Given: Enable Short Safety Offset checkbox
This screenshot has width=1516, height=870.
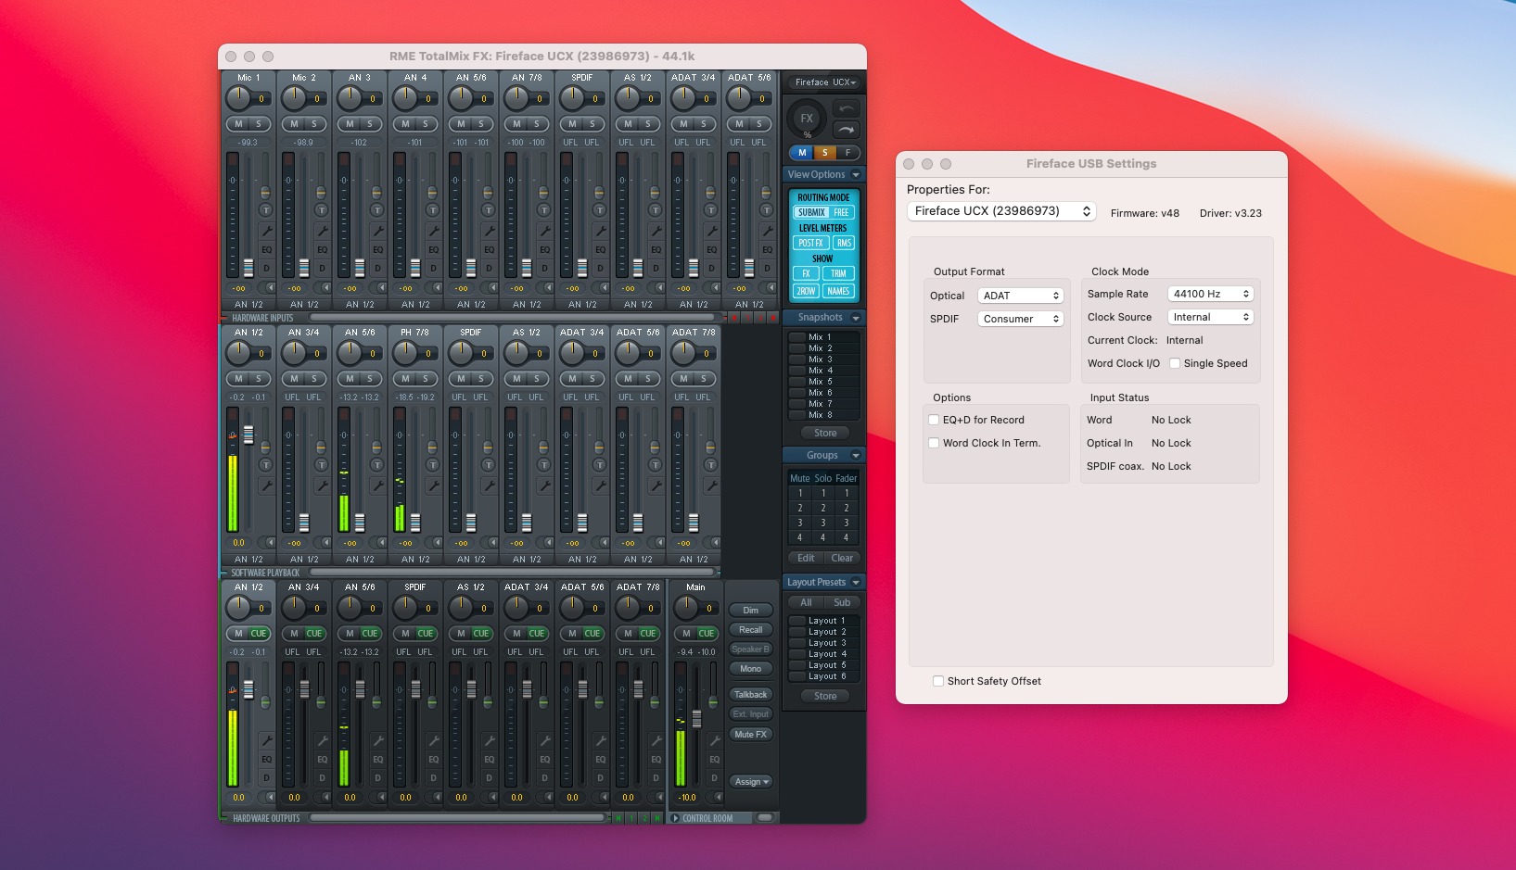Looking at the screenshot, I should [x=938, y=681].
